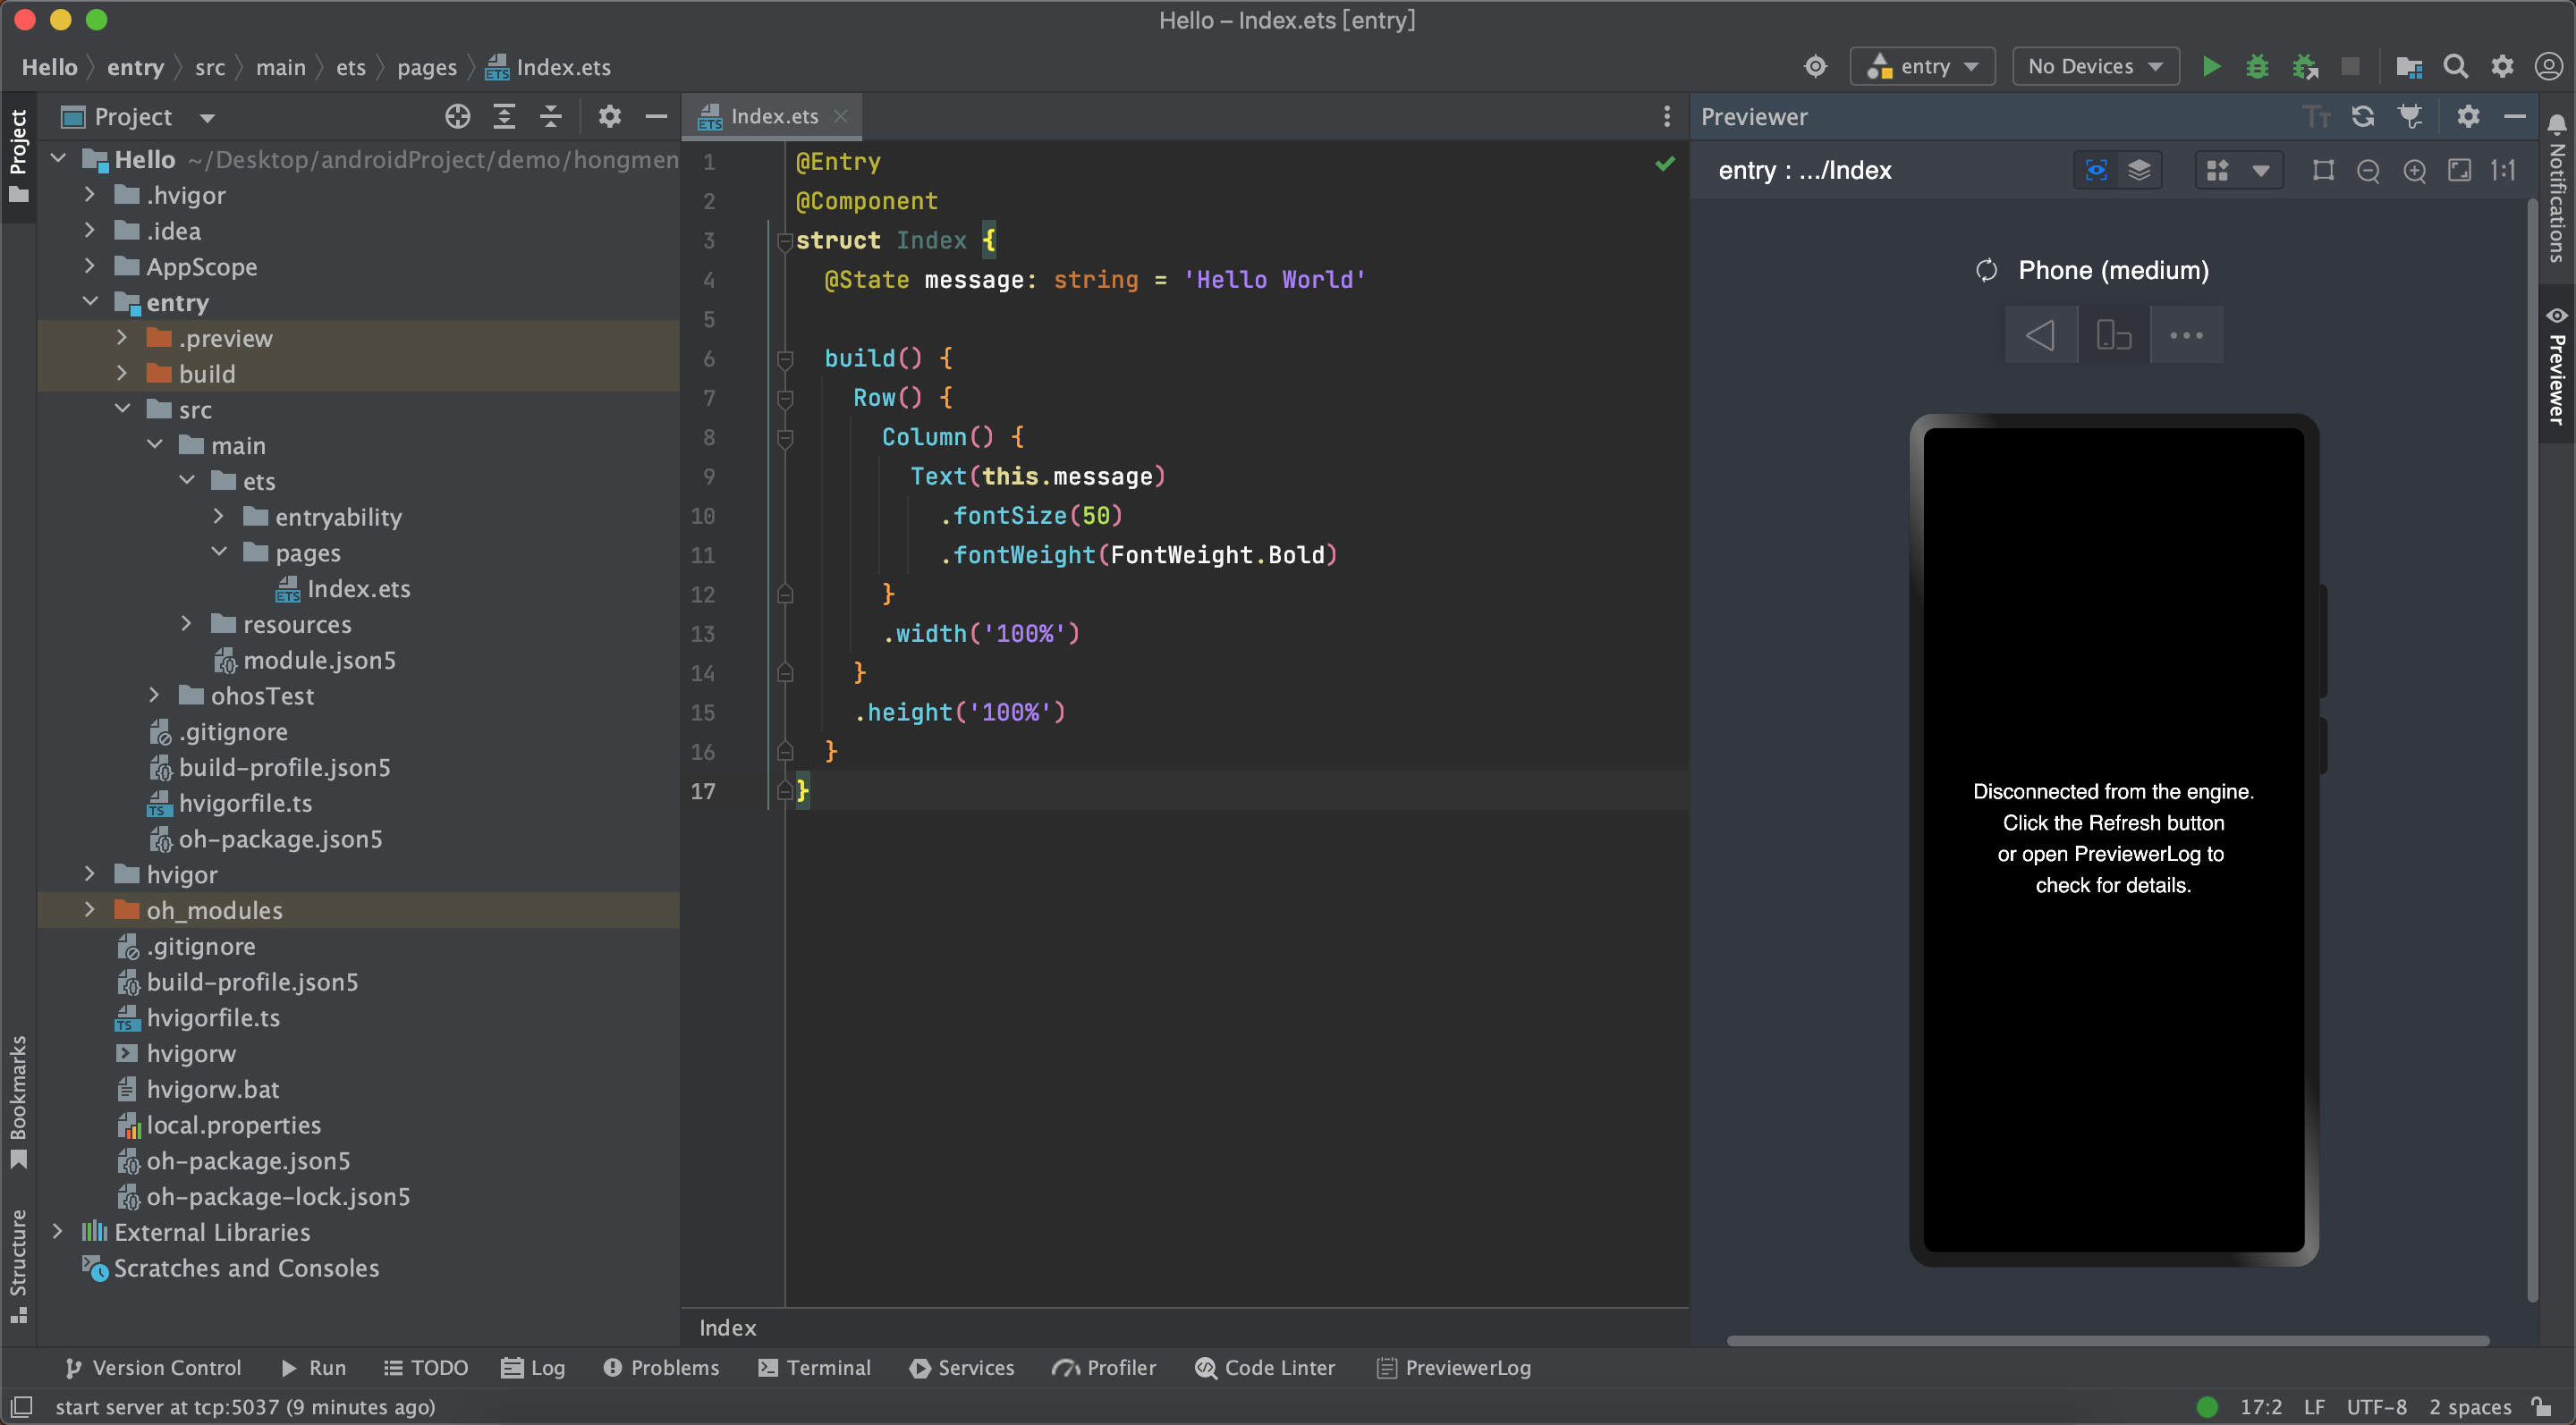Viewport: 2576px width, 1425px height.
Task: Open the Code Linter tool window
Action: tap(1264, 1368)
